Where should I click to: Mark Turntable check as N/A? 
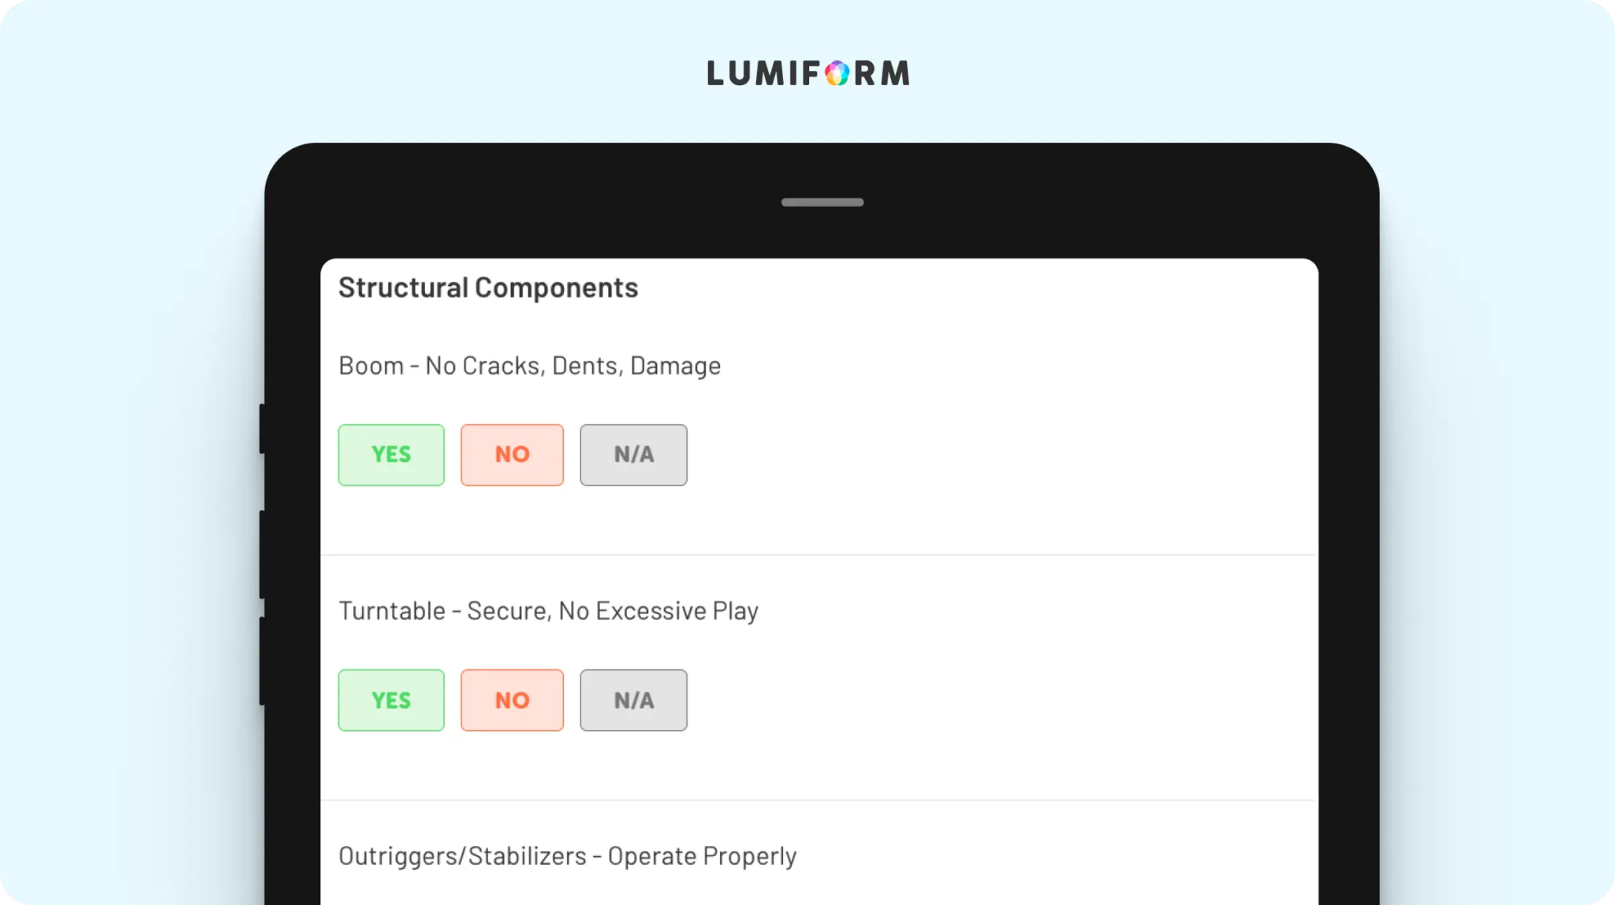point(633,700)
